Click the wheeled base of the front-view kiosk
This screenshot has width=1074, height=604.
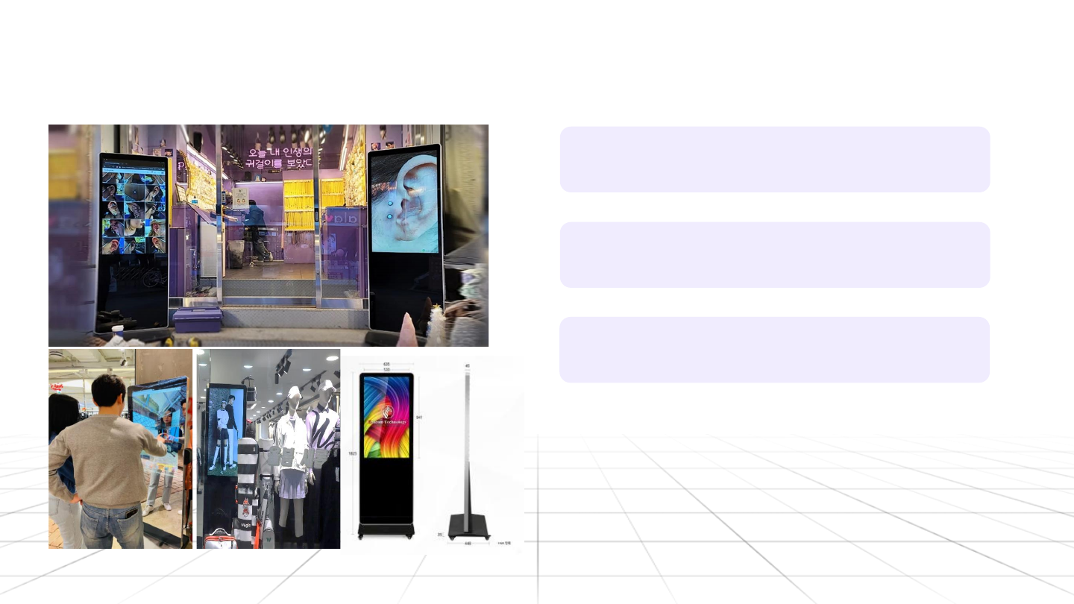tap(386, 531)
